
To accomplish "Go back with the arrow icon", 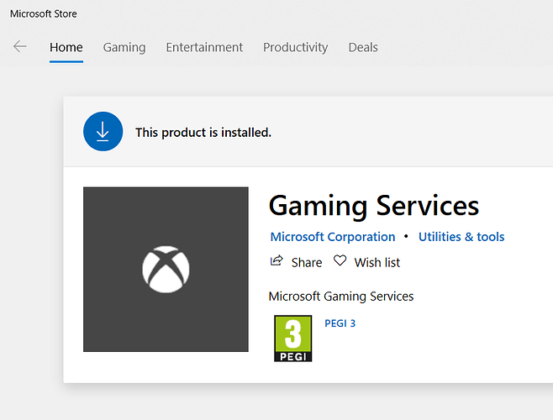I will point(20,46).
